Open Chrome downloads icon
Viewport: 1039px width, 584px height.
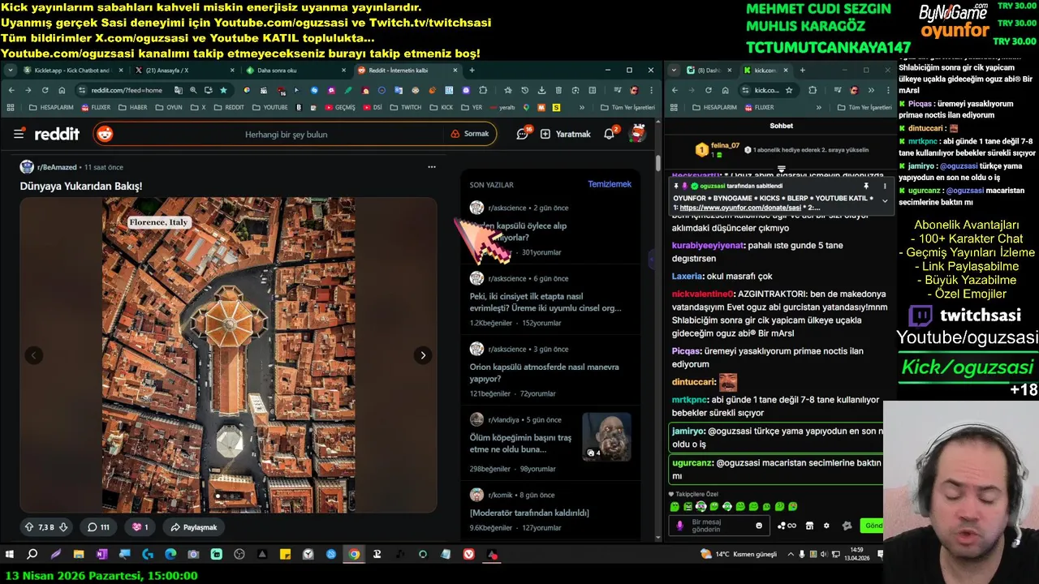pyautogui.click(x=542, y=90)
